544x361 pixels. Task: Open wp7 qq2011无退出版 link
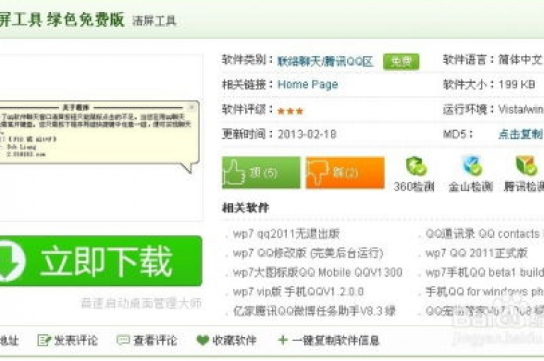coord(286,234)
